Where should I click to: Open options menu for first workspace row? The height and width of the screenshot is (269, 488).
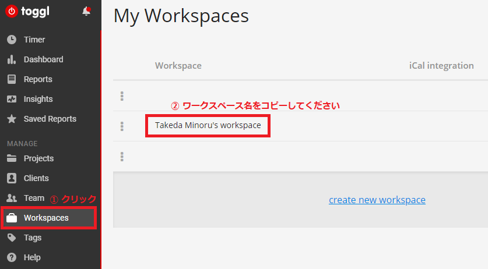tap(122, 96)
